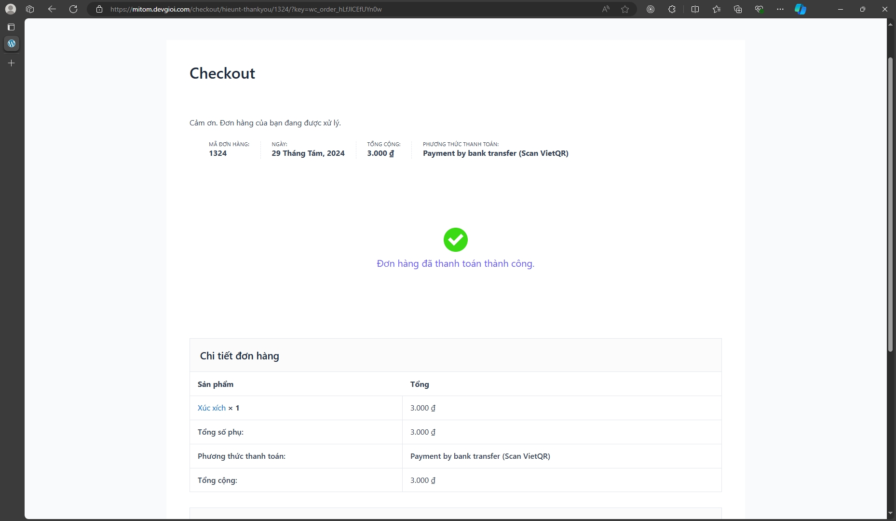
Task: Open Browser essentials heart icon
Action: pos(759,9)
